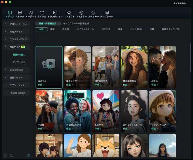Expand the クラウド メディア tree arrow
193x160 pixels.
5,39
